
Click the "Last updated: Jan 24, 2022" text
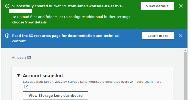(43, 82)
